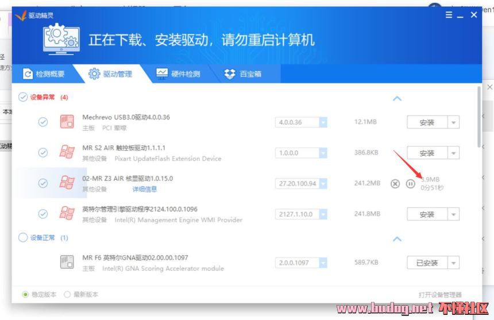Click MR S2 AIR 触控板驱动1.1.1.1 name
Image resolution: width=494 pixels, height=320 pixels.
coord(124,148)
